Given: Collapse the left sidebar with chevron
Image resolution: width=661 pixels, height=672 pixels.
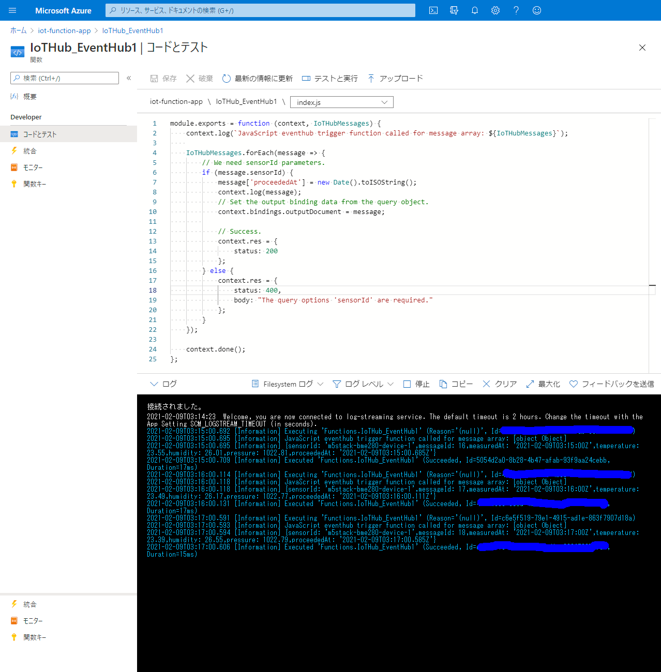Looking at the screenshot, I should click(x=129, y=78).
